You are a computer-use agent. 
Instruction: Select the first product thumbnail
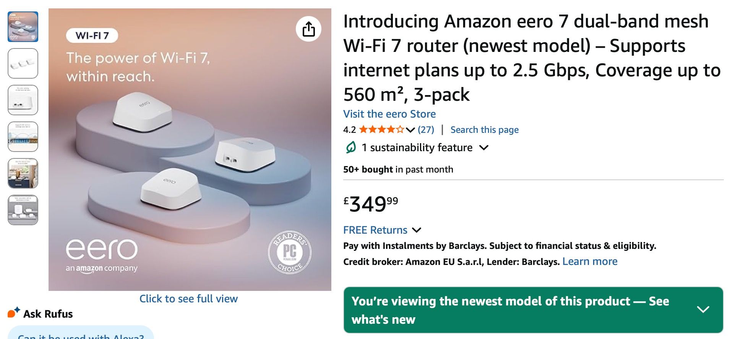coord(23,27)
